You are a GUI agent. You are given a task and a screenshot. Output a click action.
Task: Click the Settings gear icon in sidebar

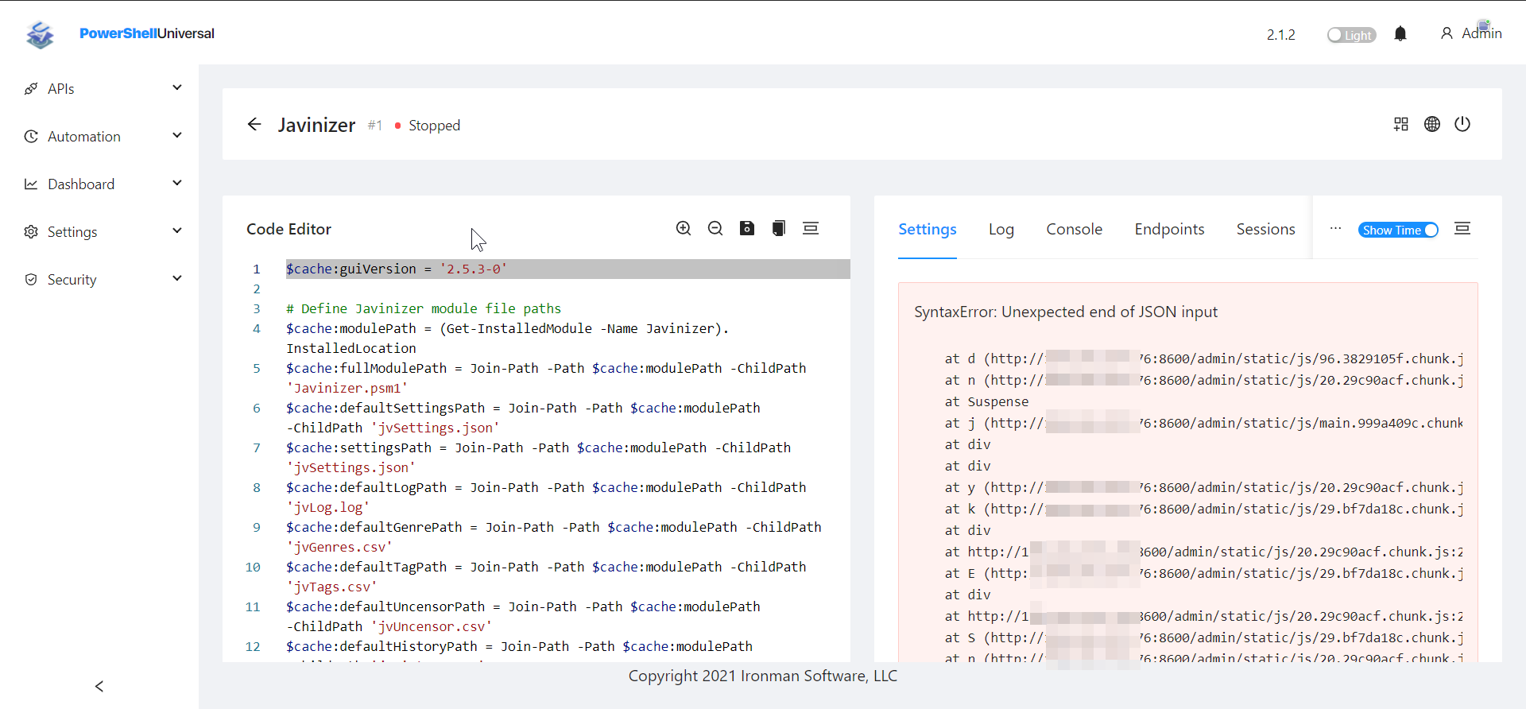[31, 231]
